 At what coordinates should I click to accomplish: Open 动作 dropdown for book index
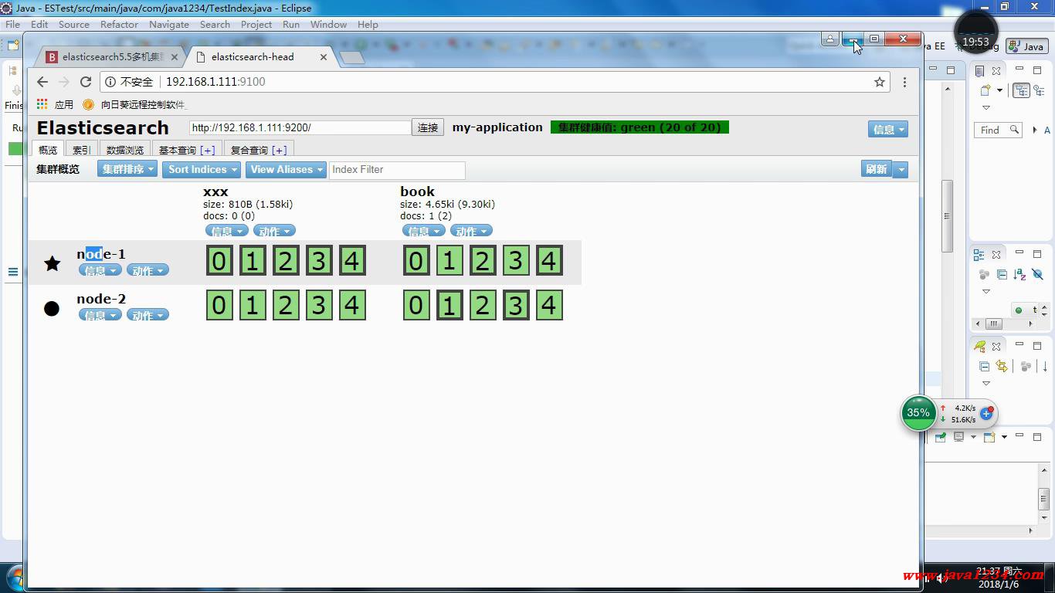pos(471,231)
